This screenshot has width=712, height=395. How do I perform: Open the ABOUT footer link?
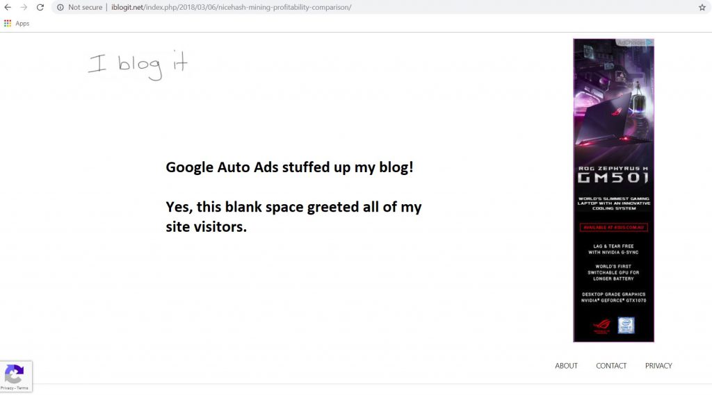(x=566, y=366)
